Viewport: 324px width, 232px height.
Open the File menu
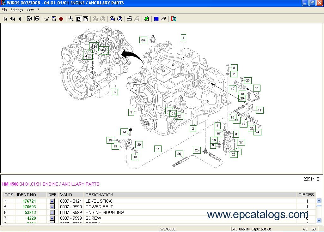tap(4, 10)
